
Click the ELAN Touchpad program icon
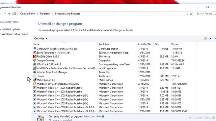34,52
